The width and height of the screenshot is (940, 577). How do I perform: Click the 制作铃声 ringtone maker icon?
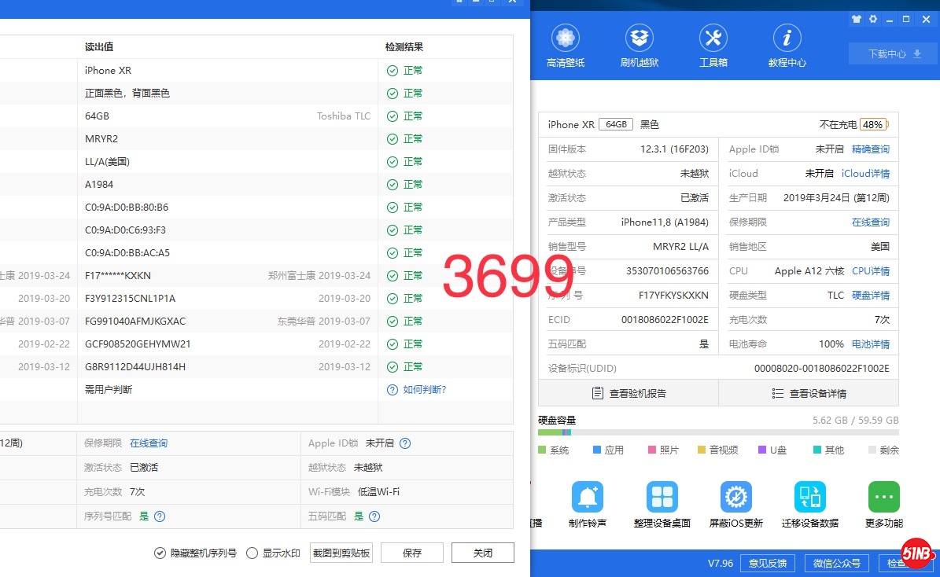click(x=588, y=498)
